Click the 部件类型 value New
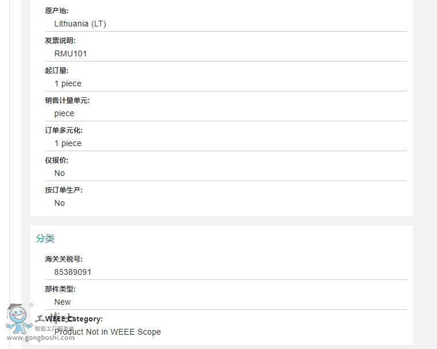437x349 pixels. [x=63, y=302]
